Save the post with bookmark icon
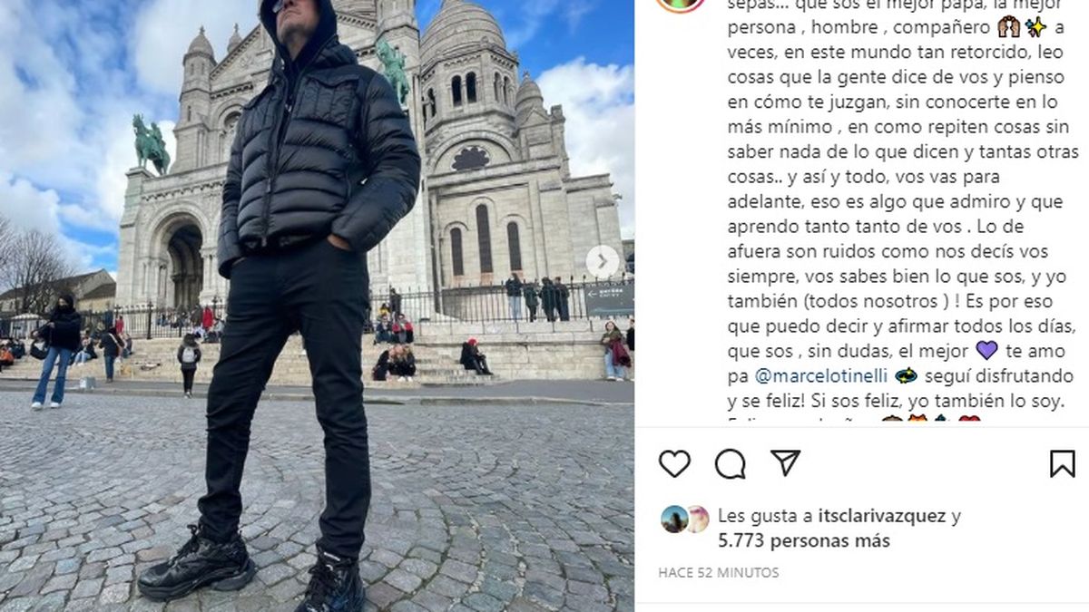This screenshot has width=1089, height=612. coord(1062,463)
